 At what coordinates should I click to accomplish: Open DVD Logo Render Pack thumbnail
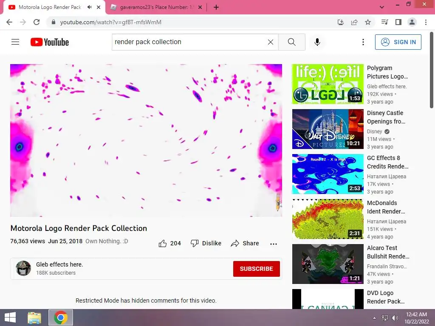point(328,299)
